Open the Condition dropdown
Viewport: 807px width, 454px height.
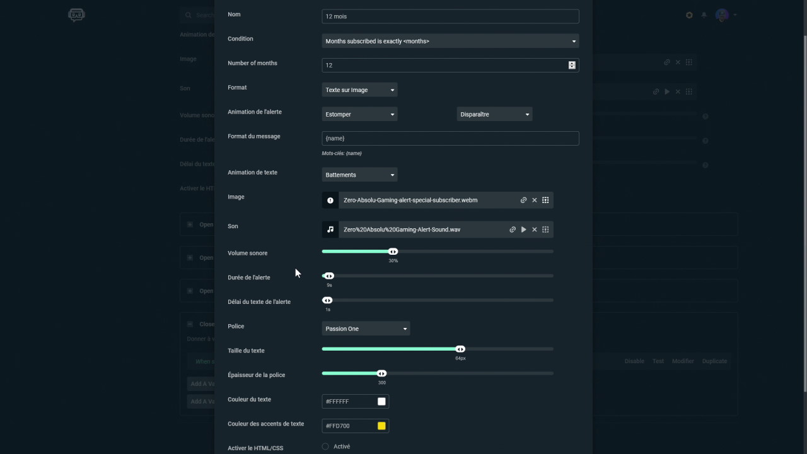(x=450, y=41)
